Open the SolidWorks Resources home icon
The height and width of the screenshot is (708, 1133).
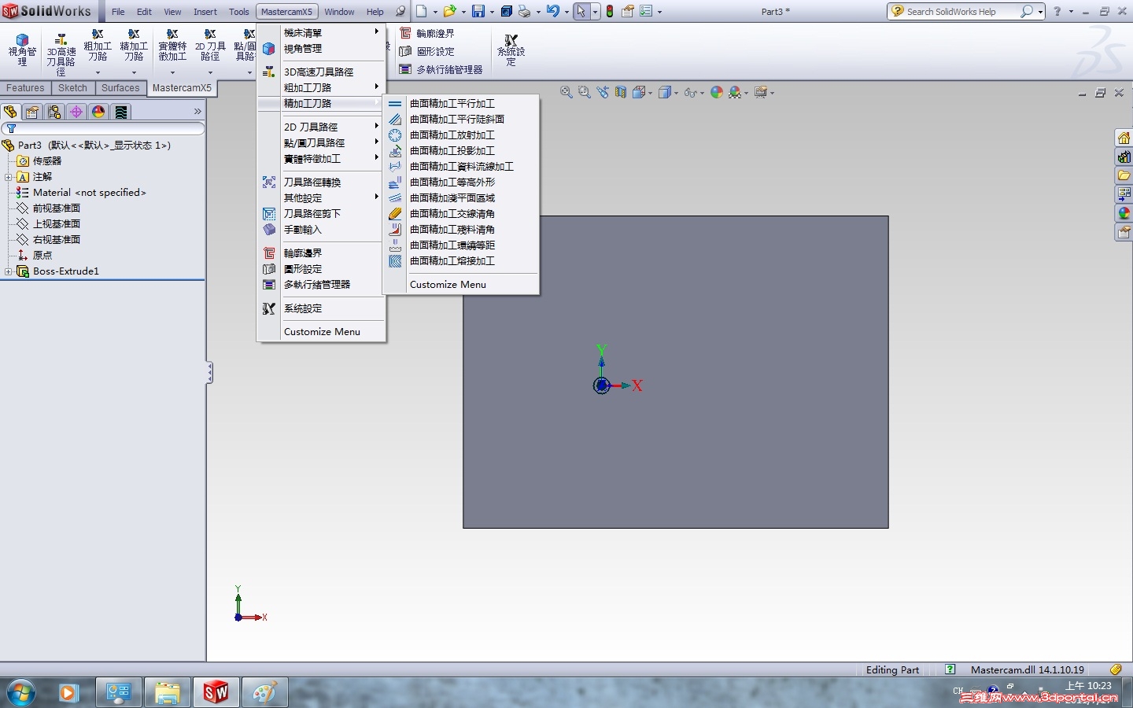click(1124, 138)
